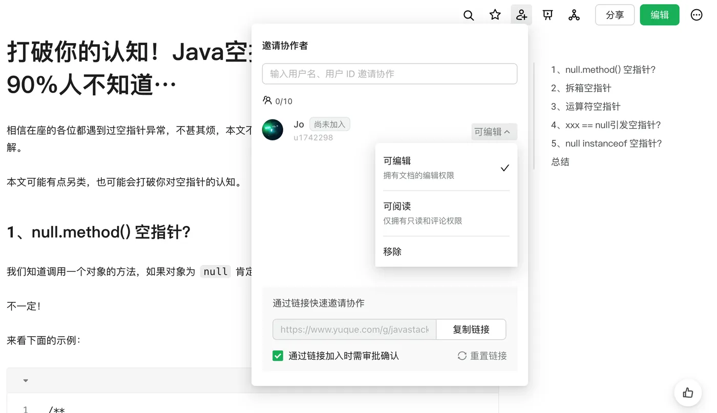Open the mind map structure icon

tap(574, 15)
